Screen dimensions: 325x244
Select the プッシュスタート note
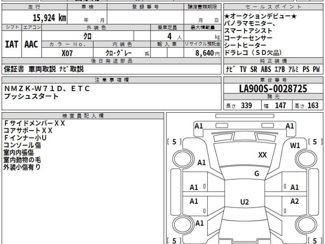(x=31, y=96)
